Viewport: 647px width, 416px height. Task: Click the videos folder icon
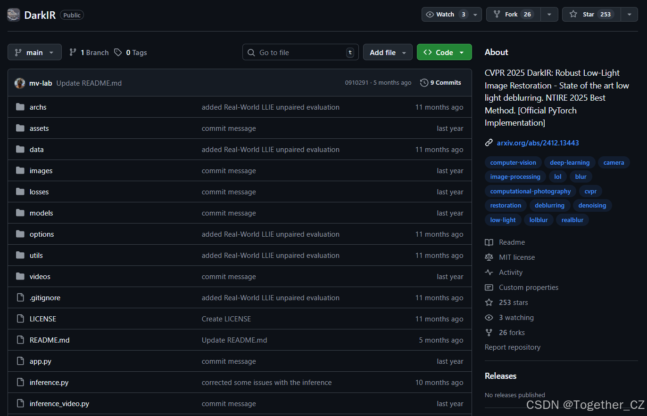[x=20, y=276]
